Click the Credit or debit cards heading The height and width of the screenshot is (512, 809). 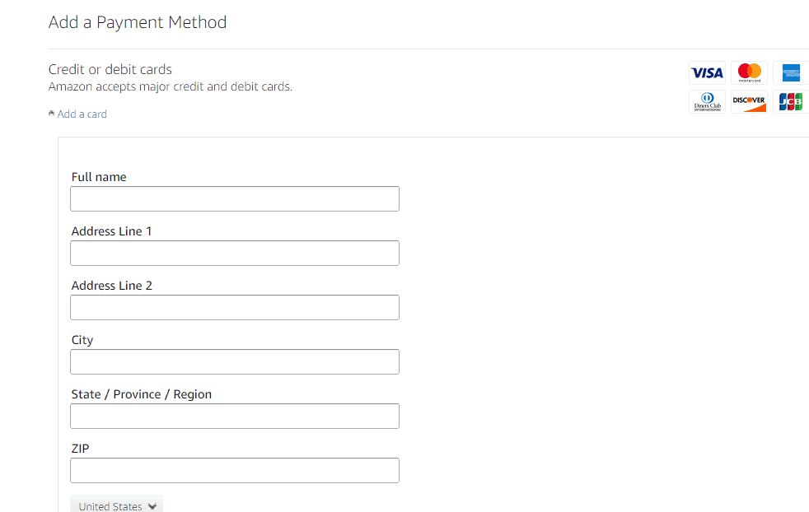point(110,69)
